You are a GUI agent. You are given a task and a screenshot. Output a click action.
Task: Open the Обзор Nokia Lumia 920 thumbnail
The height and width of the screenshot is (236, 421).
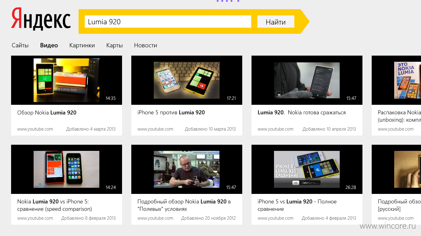[67, 80]
